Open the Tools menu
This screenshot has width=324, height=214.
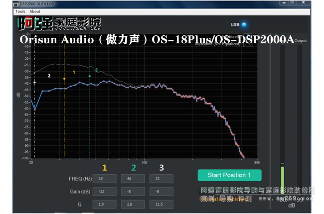click(x=20, y=11)
